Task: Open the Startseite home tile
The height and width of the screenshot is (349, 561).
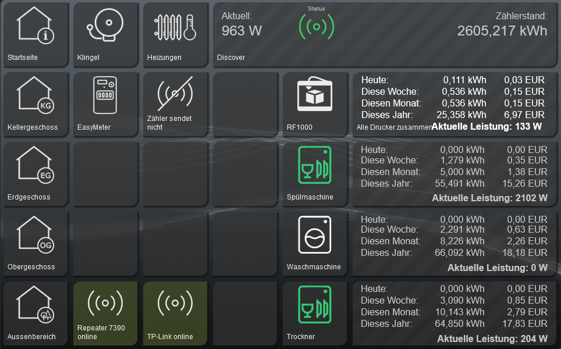Action: (35, 34)
